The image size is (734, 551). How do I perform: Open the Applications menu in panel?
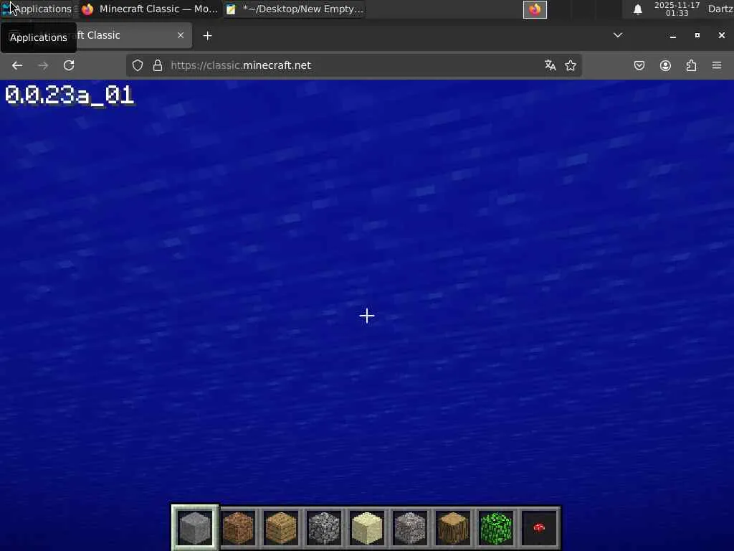pyautogui.click(x=37, y=9)
